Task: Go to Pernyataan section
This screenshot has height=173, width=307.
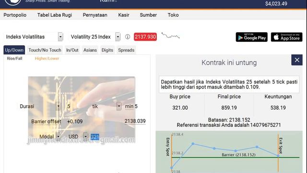Action: click(95, 15)
